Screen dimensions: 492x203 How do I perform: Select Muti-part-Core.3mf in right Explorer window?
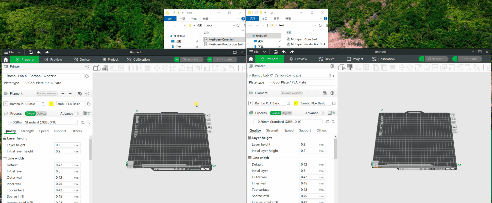click(304, 39)
